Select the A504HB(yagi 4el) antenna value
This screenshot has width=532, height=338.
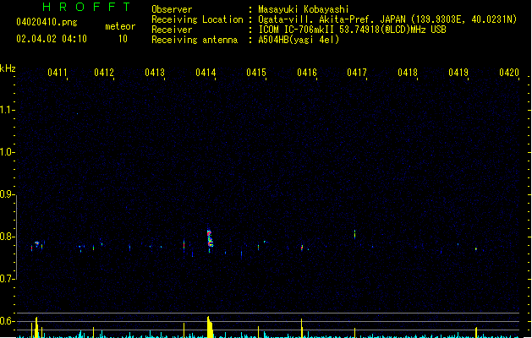299,40
